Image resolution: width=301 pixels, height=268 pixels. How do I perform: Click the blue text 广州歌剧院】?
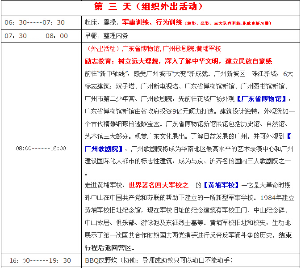(104, 149)
